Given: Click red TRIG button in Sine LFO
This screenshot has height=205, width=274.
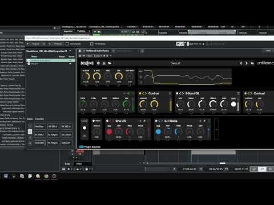Looking at the screenshot, I should [x=109, y=132].
